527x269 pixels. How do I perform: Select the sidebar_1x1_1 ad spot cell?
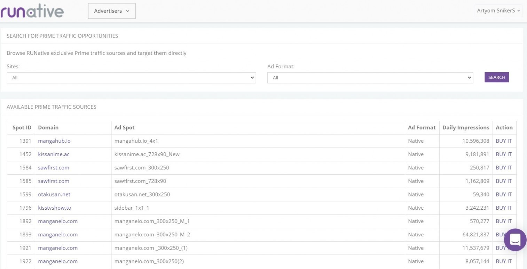pos(258,208)
